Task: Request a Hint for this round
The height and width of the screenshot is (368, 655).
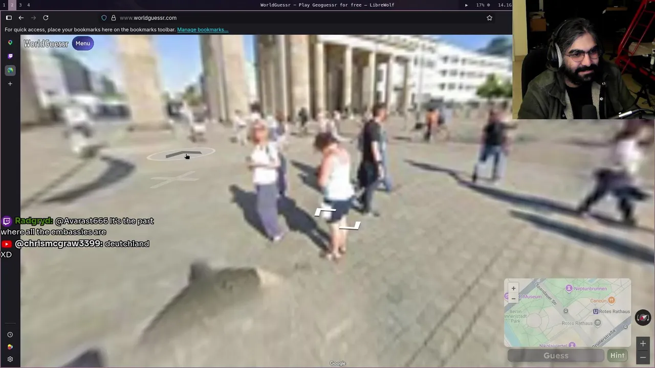Action: point(617,356)
